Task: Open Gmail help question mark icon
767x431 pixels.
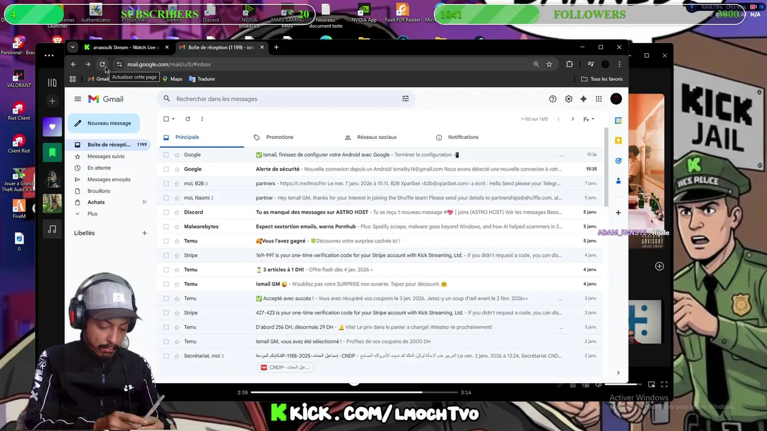Action: click(x=552, y=99)
